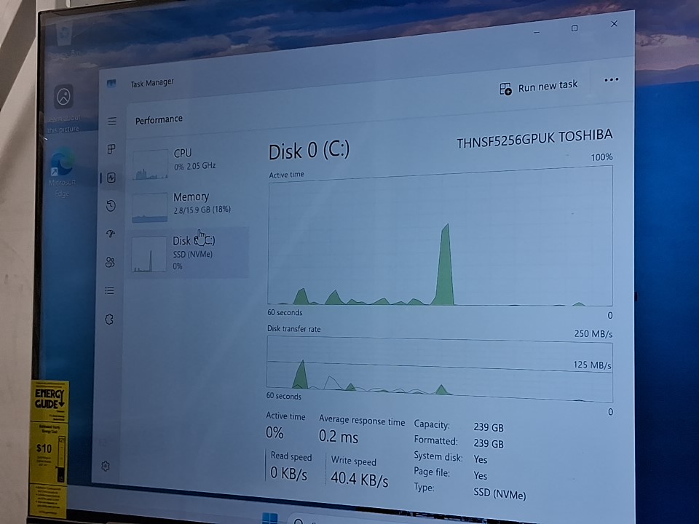Viewport: 699px width, 524px height.
Task: Click the Learn about this picture icon
Action: click(x=64, y=96)
